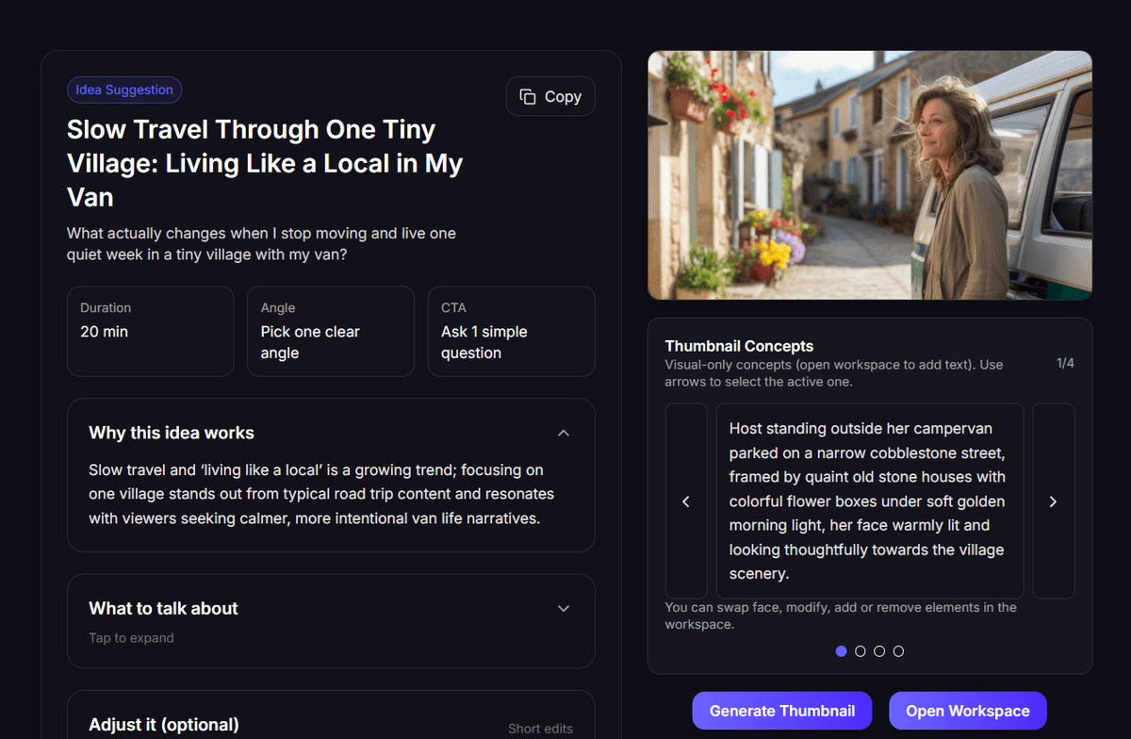Click the right arrow to view next concept
This screenshot has width=1131, height=739.
[1053, 501]
